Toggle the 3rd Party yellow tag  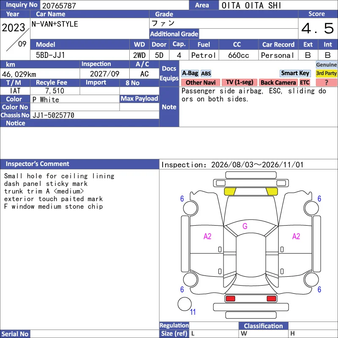click(326, 73)
